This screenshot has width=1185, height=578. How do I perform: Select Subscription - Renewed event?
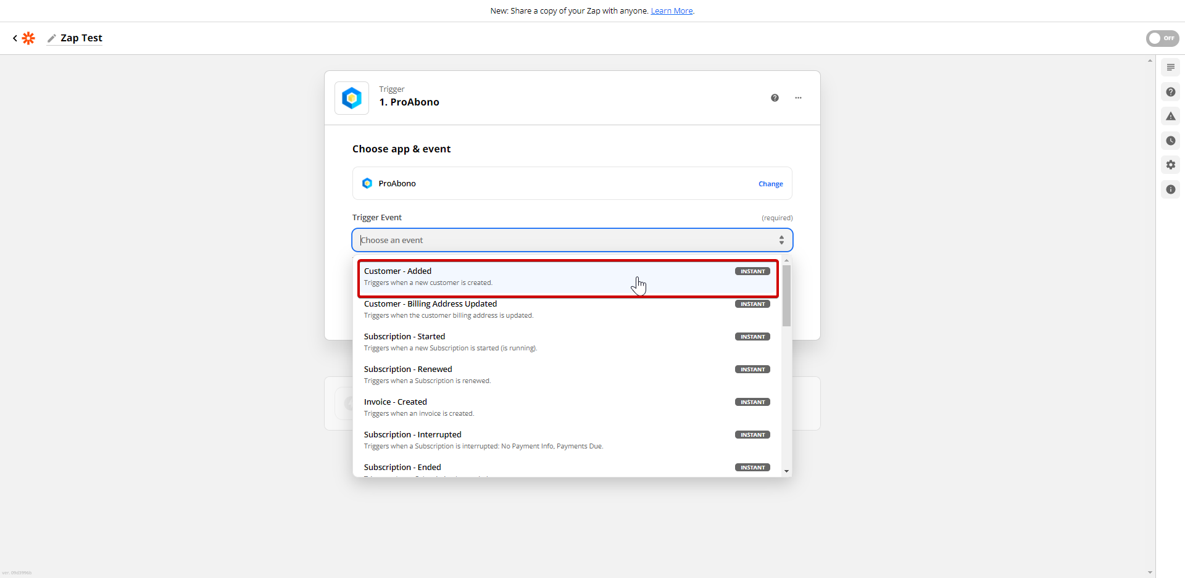[x=568, y=375]
